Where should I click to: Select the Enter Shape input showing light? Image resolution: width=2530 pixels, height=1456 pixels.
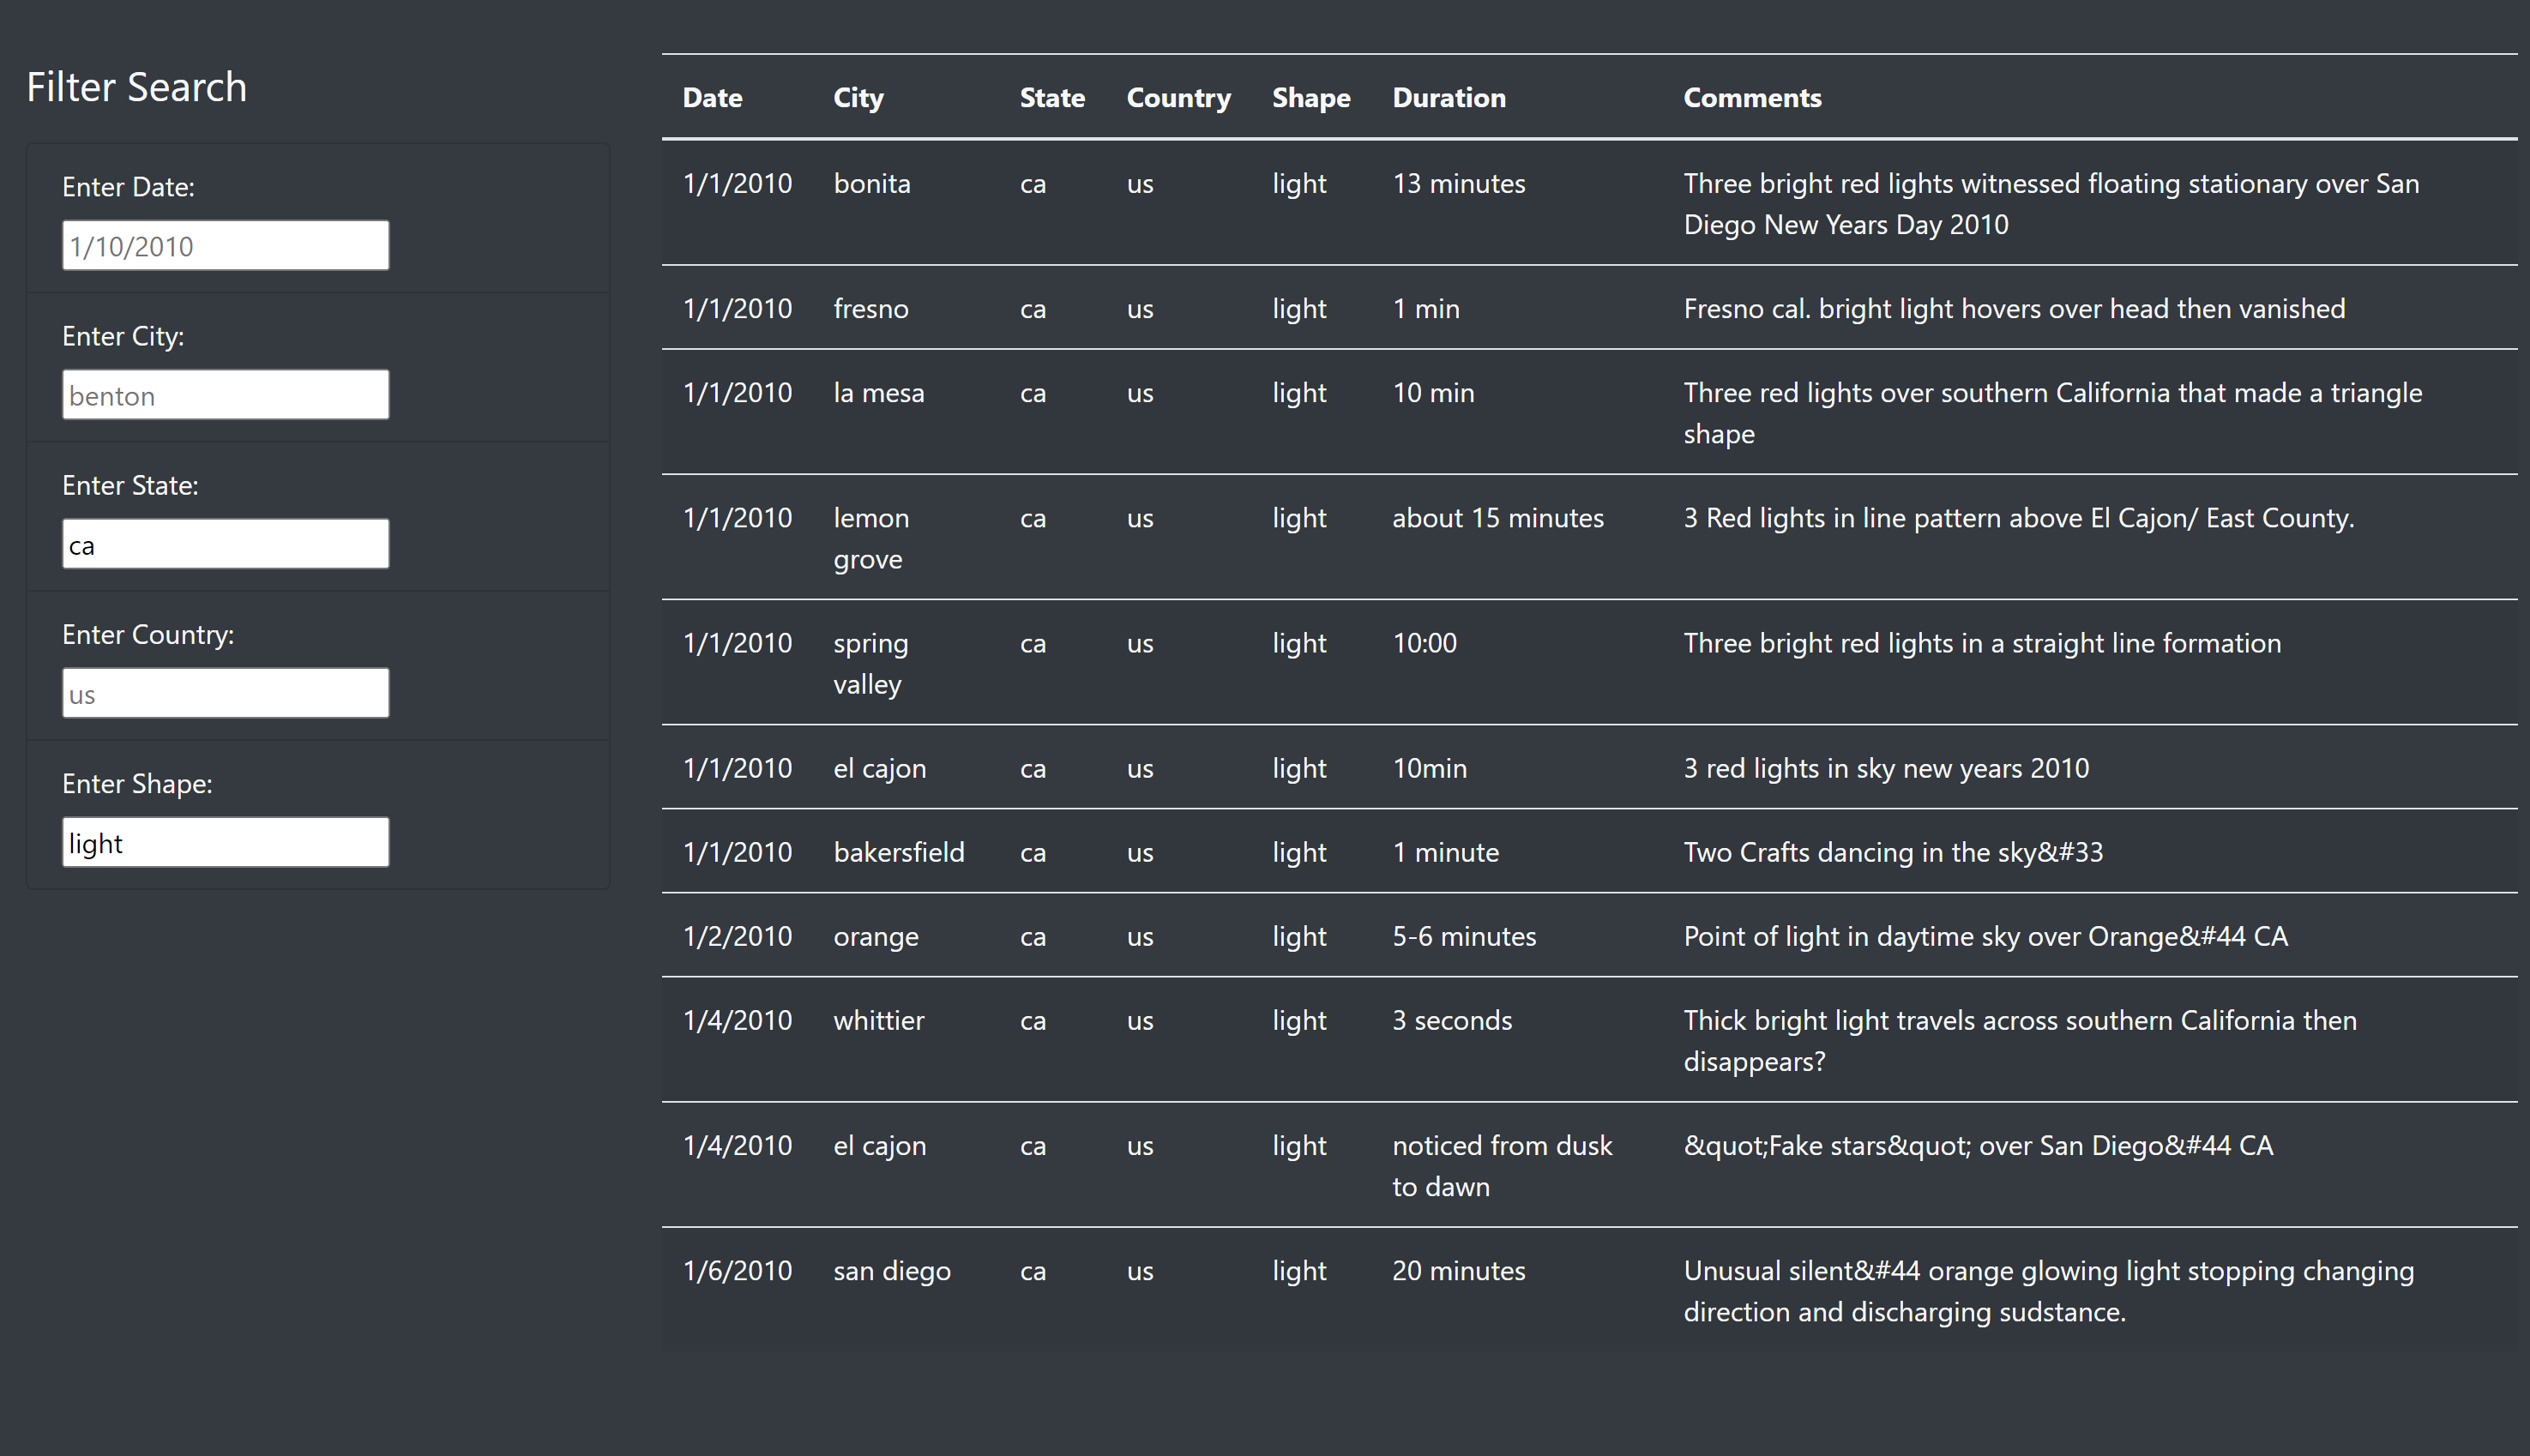pyautogui.click(x=225, y=841)
